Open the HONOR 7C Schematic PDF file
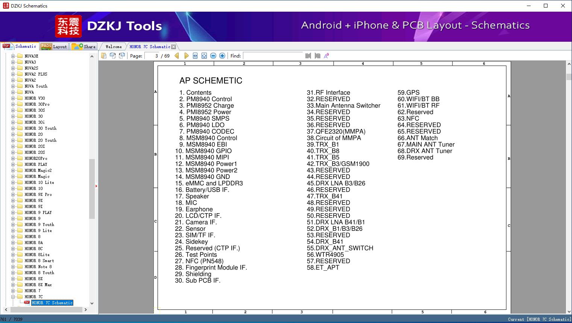Screen dimensions: 572x323 click(x=52, y=303)
